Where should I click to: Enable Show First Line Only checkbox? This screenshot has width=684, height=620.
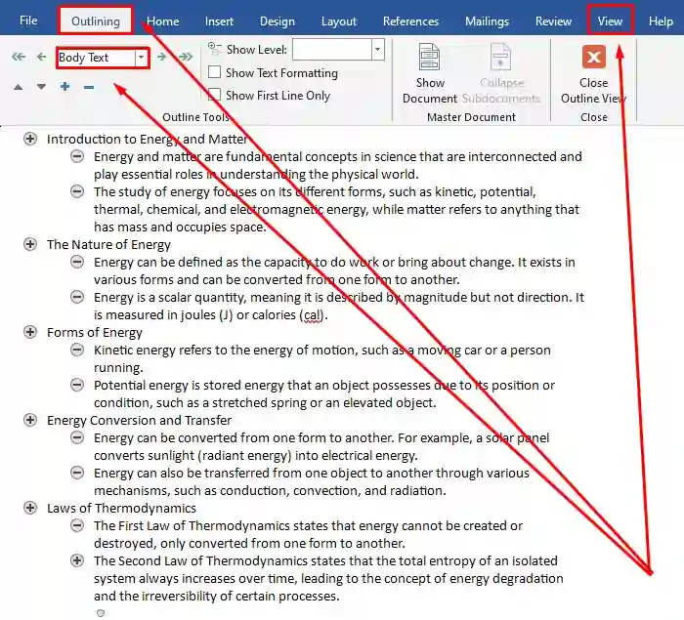[214, 94]
